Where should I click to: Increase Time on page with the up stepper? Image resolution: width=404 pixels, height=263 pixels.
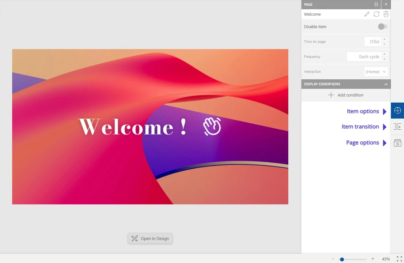(x=385, y=39)
